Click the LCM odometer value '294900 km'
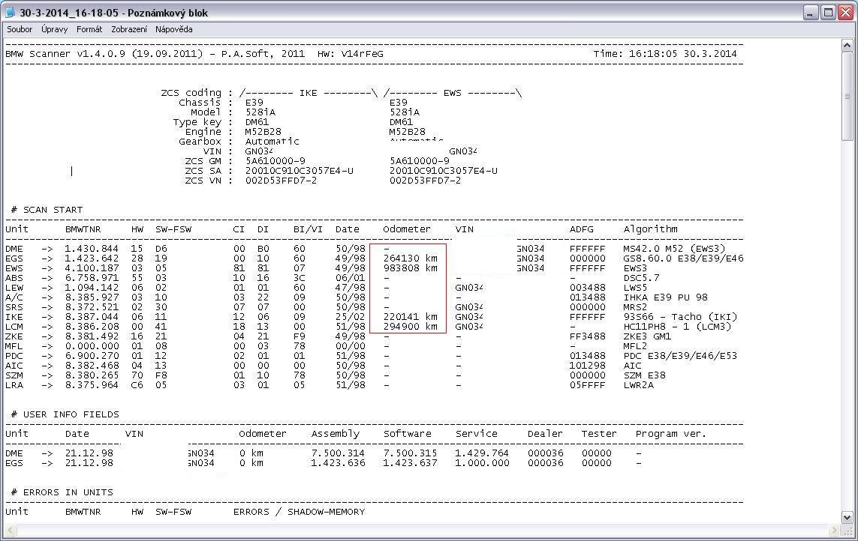 411,327
